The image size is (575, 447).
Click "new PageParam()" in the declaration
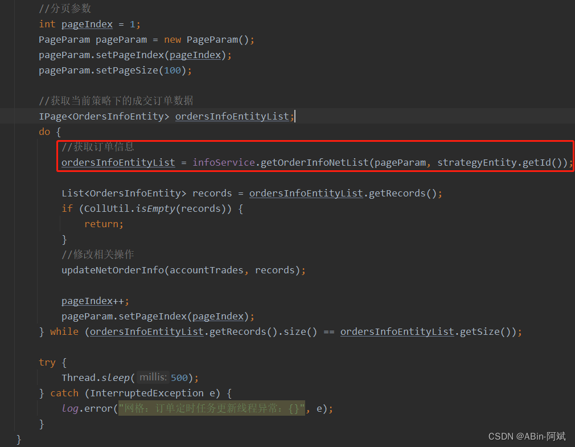pos(207,40)
